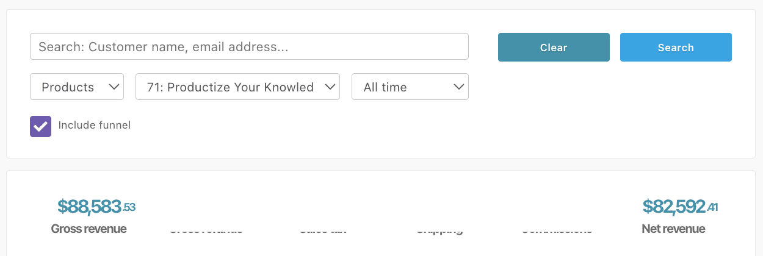Screen dimensions: 763x256
Task: Click the $88,583.53 gross revenue figure
Action: click(x=96, y=207)
